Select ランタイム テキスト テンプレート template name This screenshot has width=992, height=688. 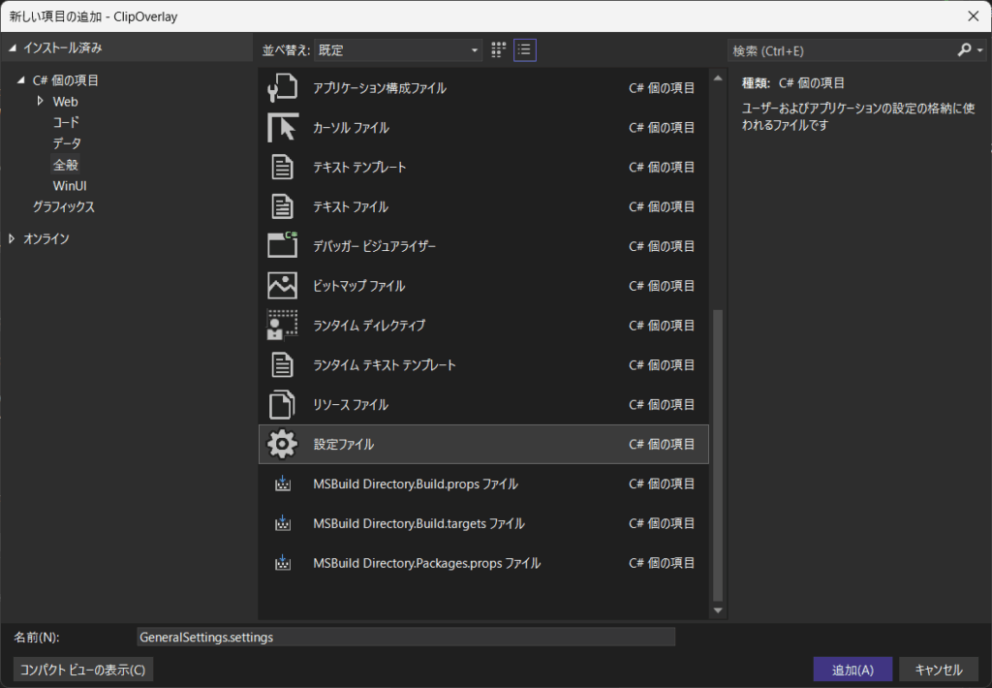(x=384, y=364)
